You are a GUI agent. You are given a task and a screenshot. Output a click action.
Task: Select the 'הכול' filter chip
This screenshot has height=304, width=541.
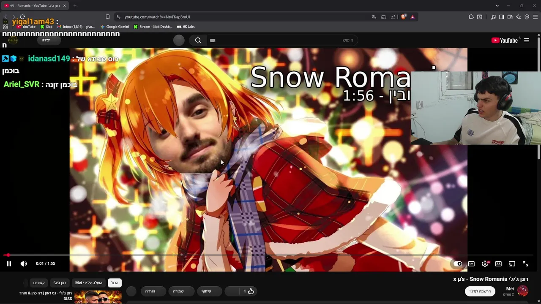point(115,282)
